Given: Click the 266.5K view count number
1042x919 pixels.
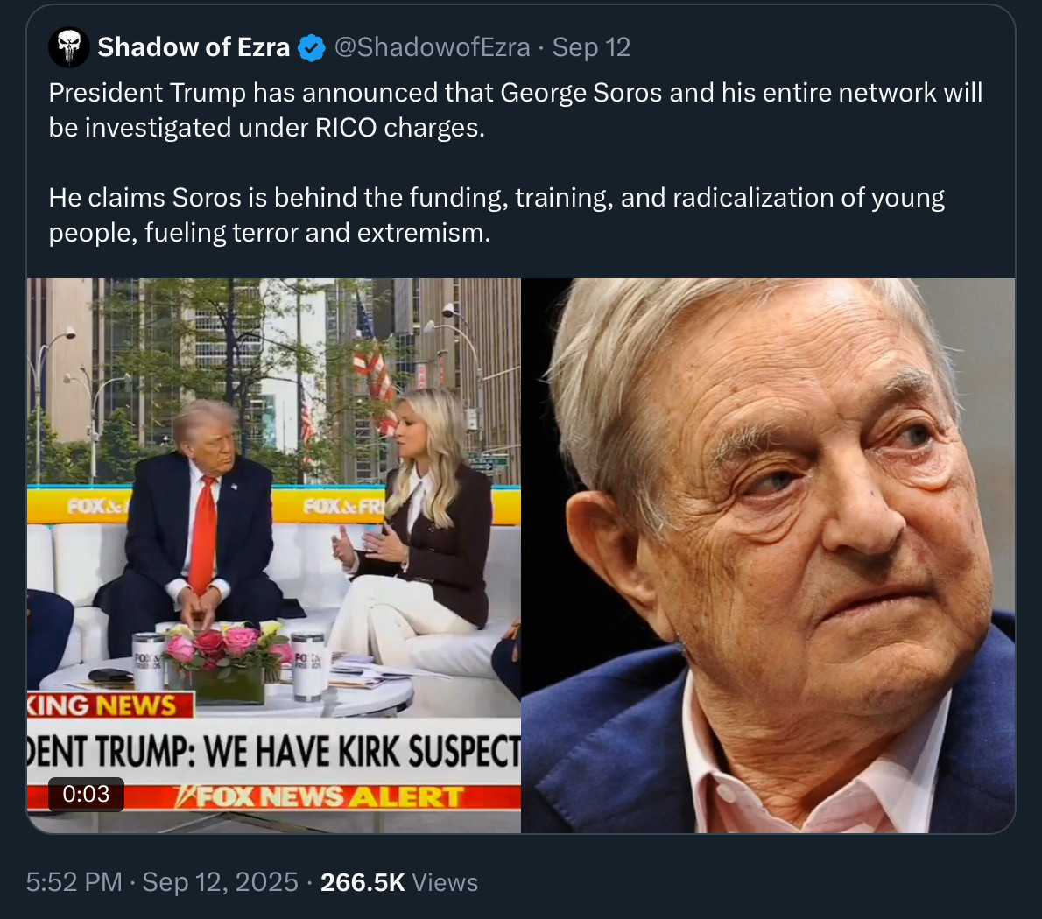Looking at the screenshot, I should click(363, 882).
